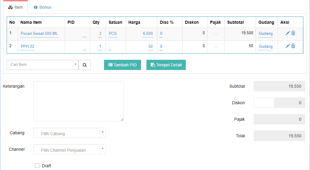Click the Tambah PID button

pos(122,65)
